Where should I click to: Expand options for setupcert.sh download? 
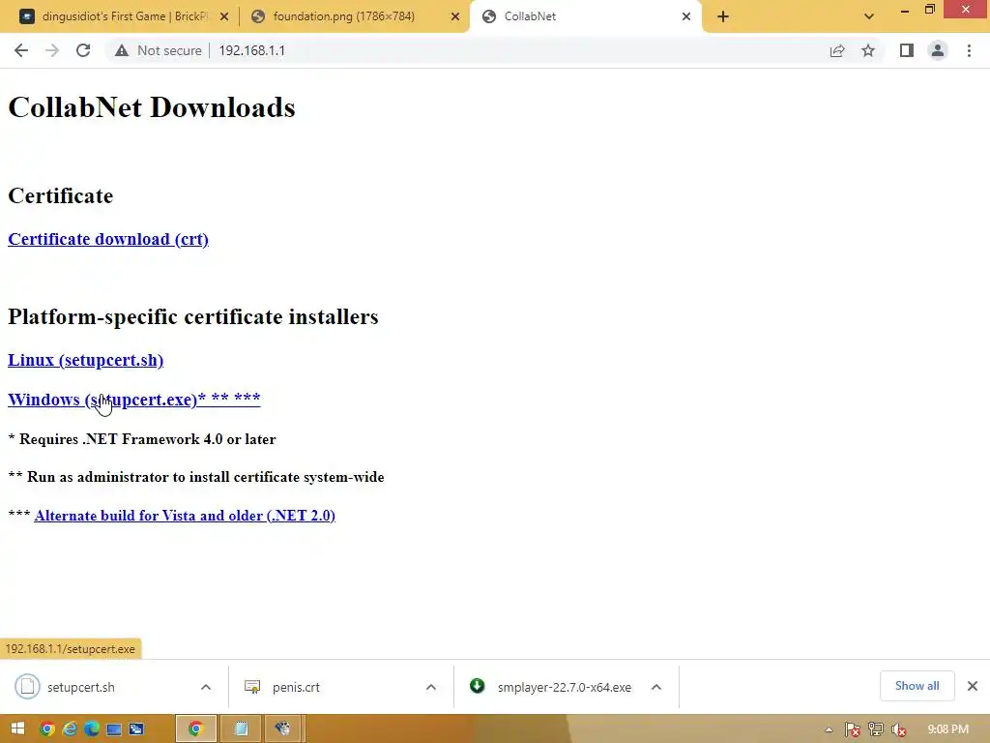point(206,687)
